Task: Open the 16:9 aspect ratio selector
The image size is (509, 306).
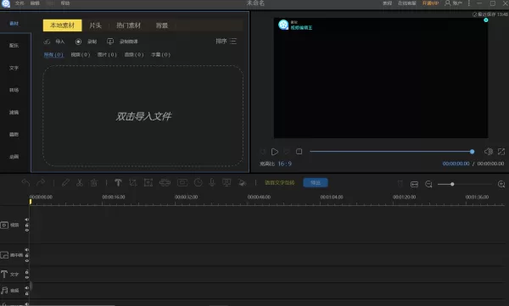Action: point(285,164)
